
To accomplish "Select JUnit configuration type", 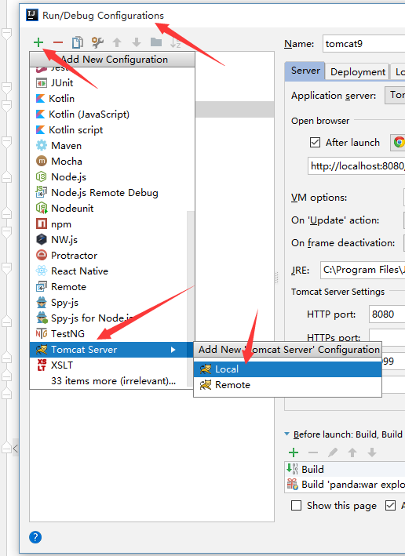I will click(111, 83).
